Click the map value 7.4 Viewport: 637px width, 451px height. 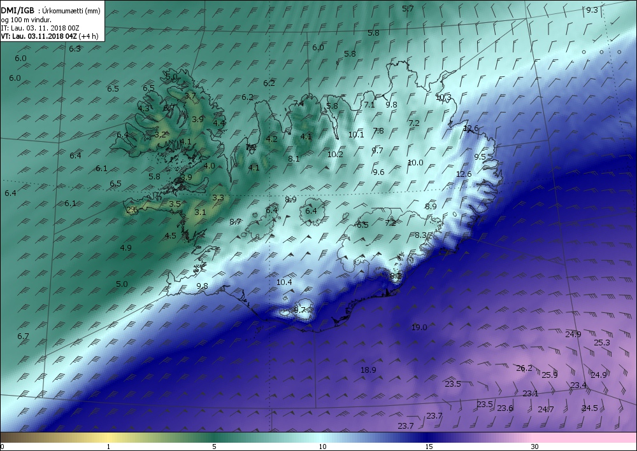(x=298, y=104)
